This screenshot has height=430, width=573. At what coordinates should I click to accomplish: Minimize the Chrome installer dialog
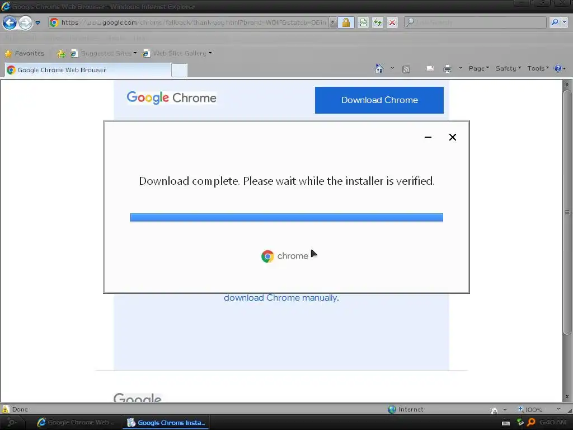pos(428,137)
